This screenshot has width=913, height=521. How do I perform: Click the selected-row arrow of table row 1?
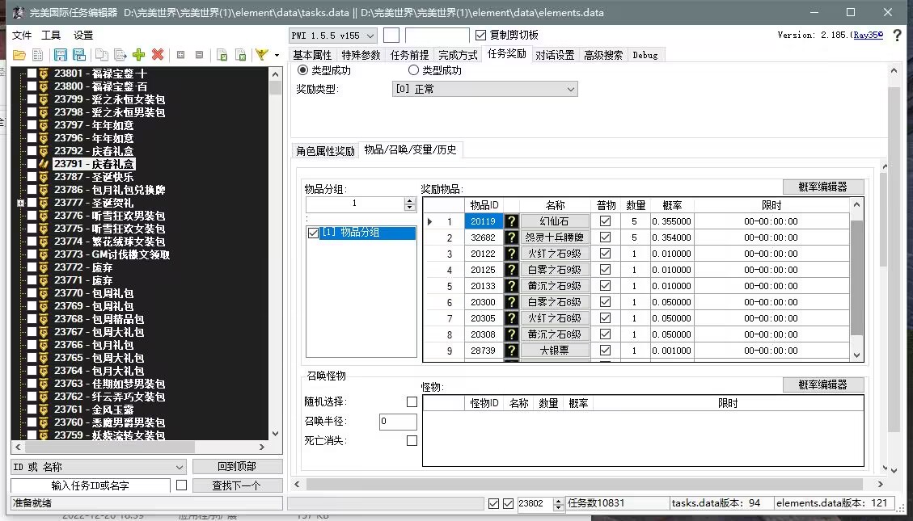tap(429, 221)
